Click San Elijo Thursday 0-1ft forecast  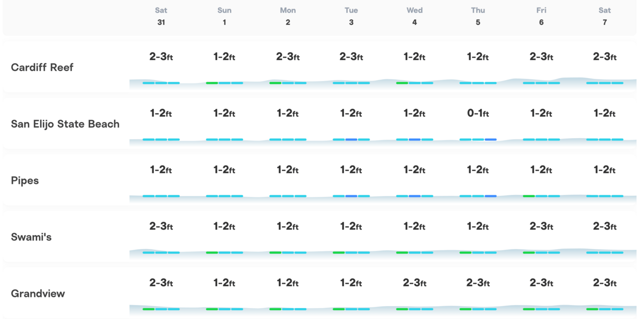tap(478, 113)
